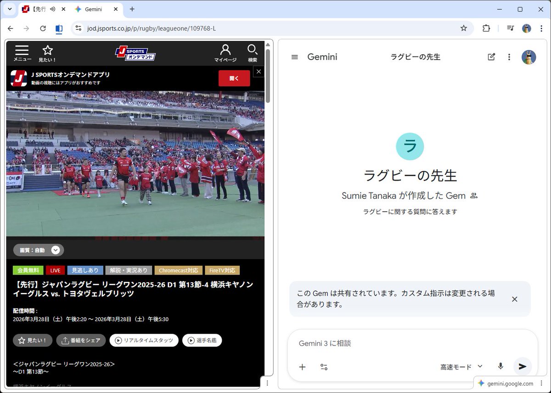Dismiss the shared Gem notice
Viewport: 551px width, 393px height.
click(515, 299)
